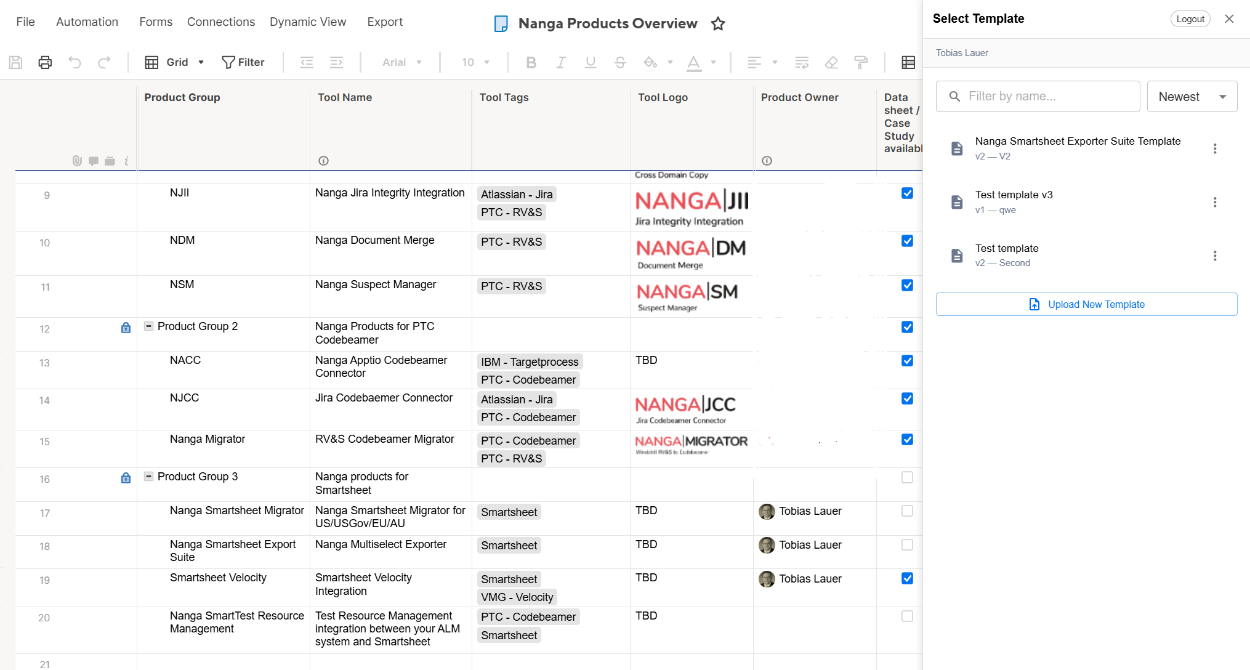Uncheck the data sheet checkbox for NSM
Screen dimensions: 1250x670
[907, 285]
